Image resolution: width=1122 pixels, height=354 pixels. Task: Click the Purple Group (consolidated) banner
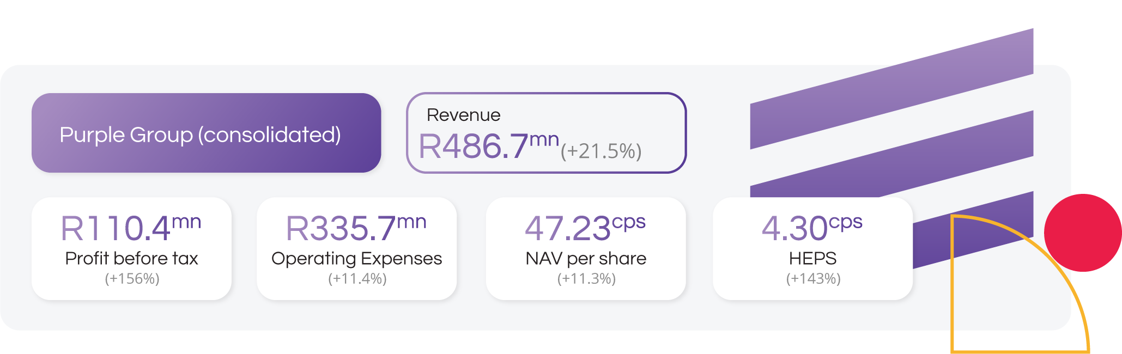[206, 133]
